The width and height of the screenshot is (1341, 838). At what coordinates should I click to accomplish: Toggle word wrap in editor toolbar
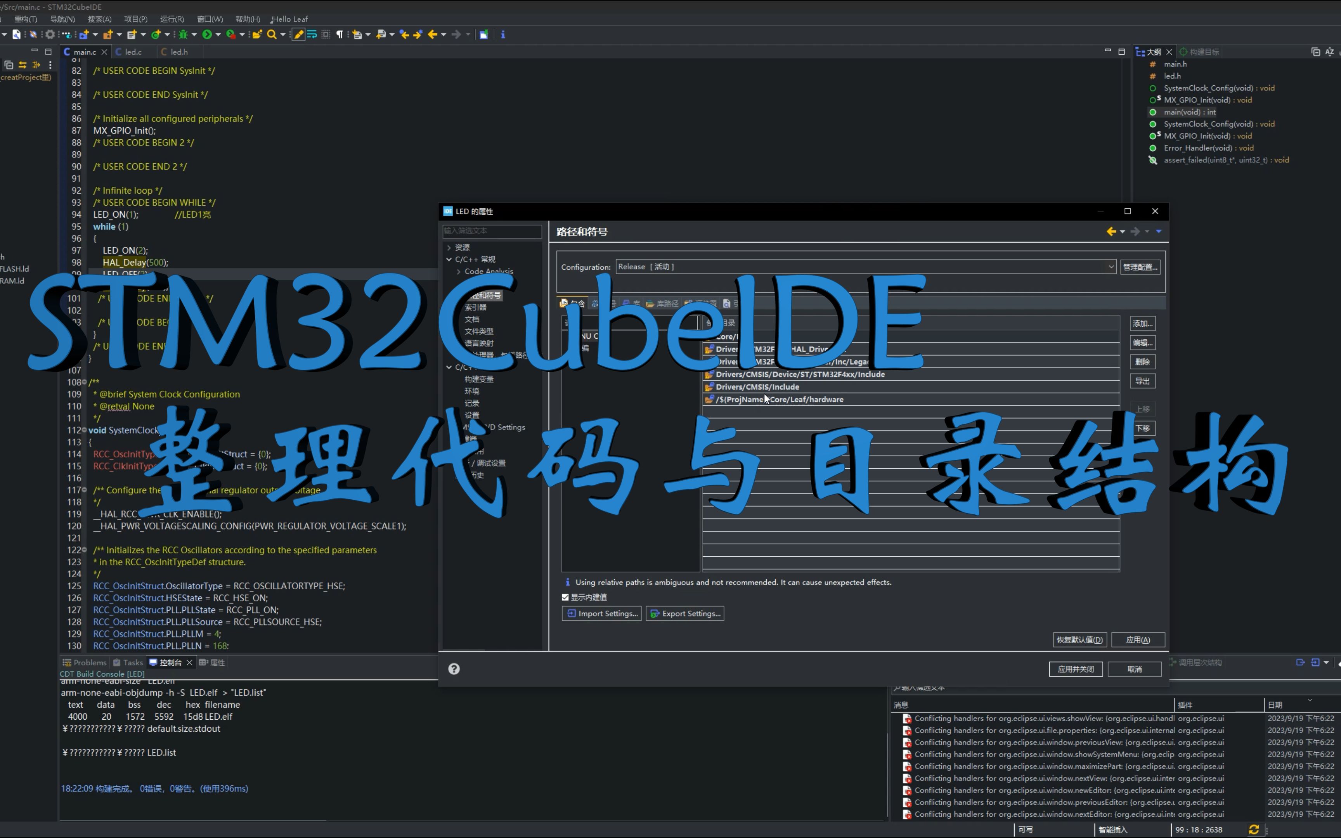tap(312, 35)
